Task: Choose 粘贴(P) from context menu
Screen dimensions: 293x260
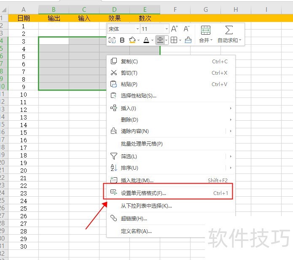Action: (171, 84)
